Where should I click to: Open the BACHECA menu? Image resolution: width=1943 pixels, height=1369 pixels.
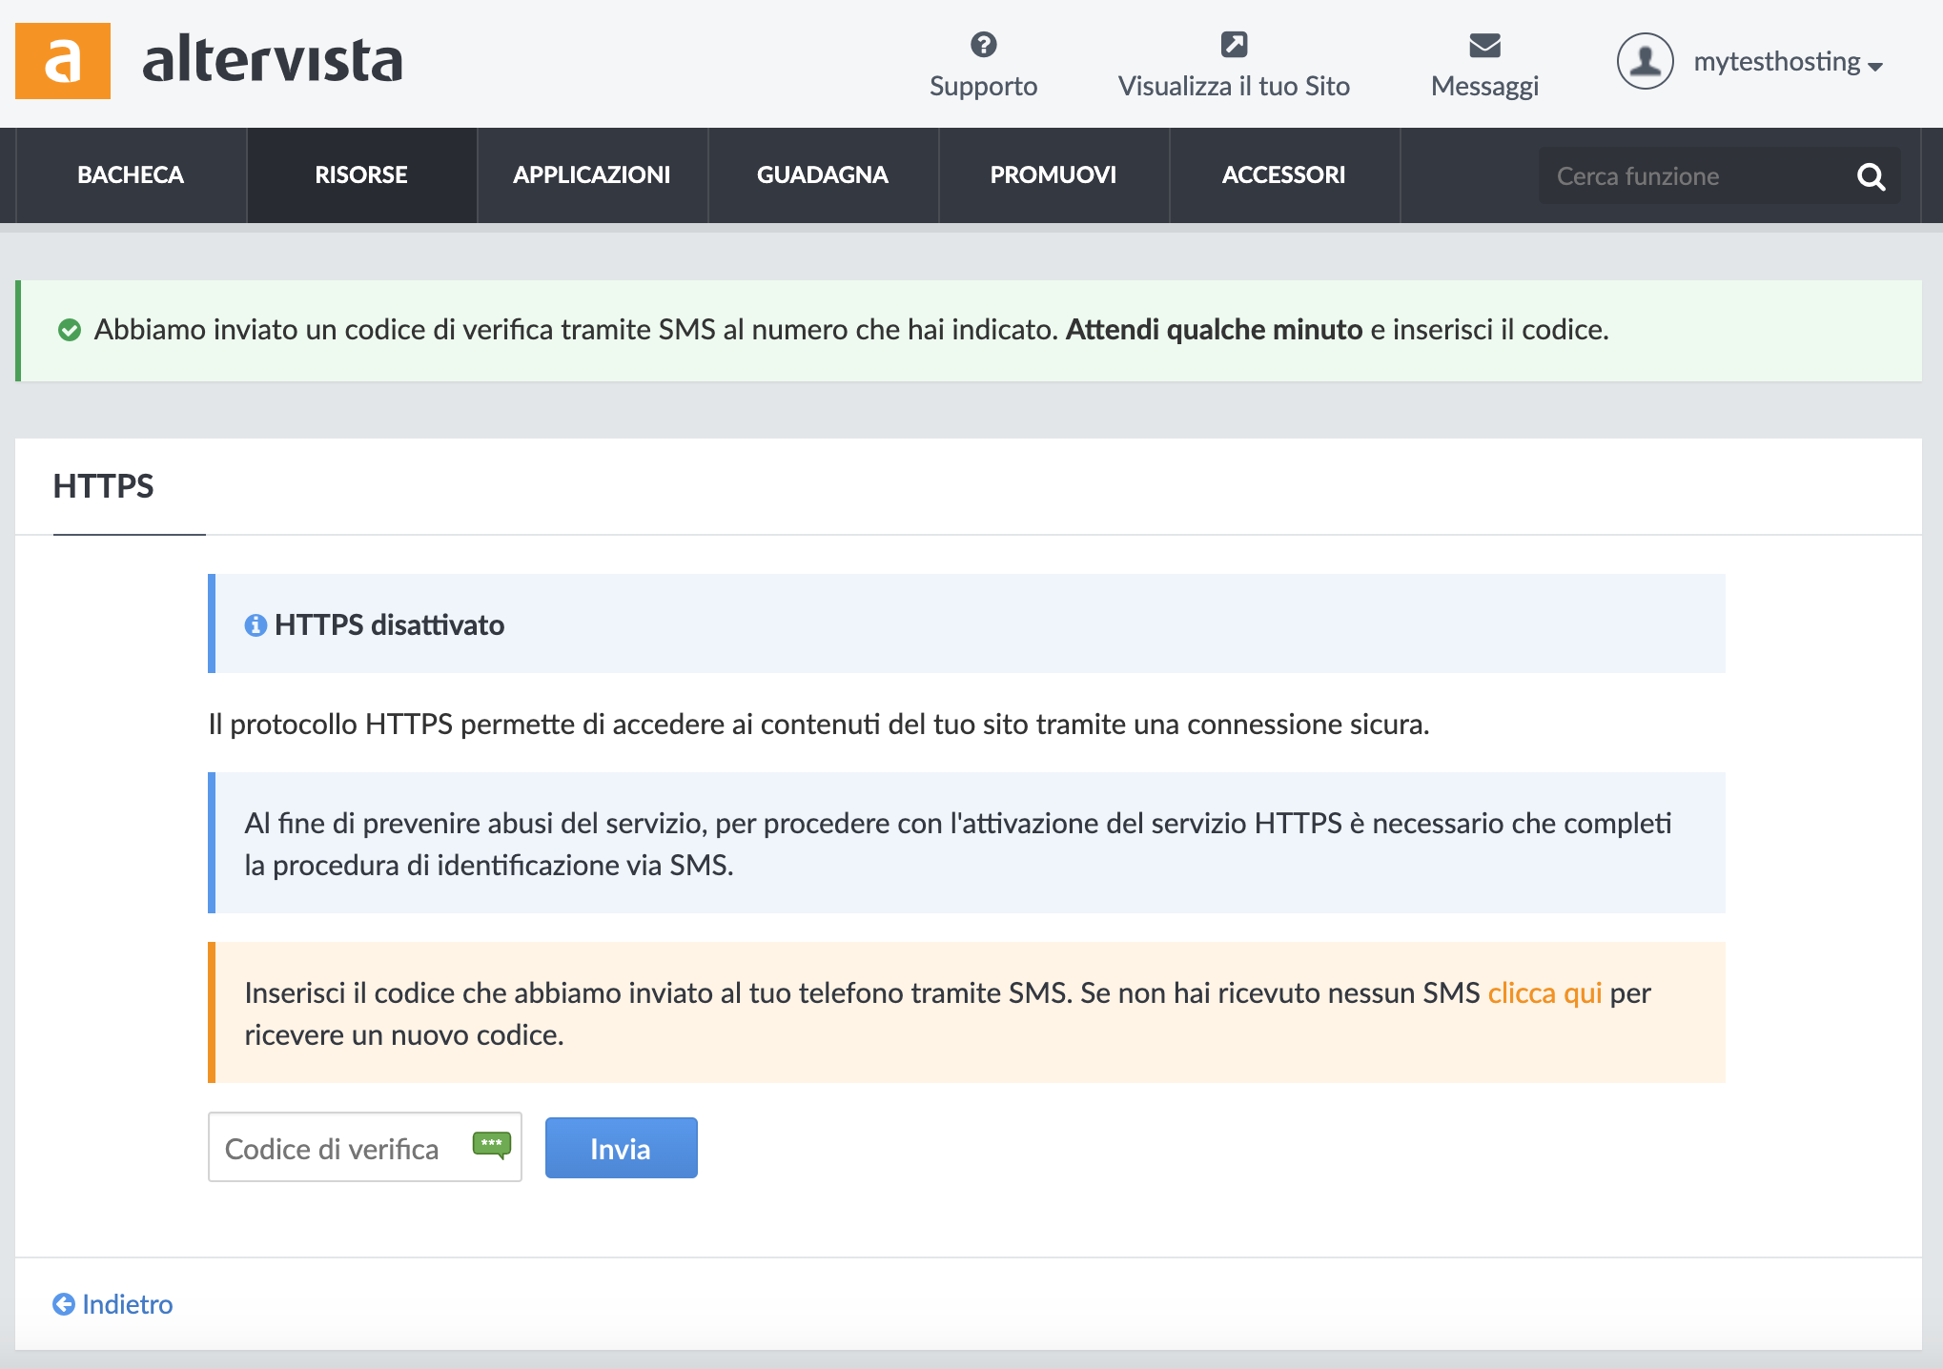[x=131, y=175]
